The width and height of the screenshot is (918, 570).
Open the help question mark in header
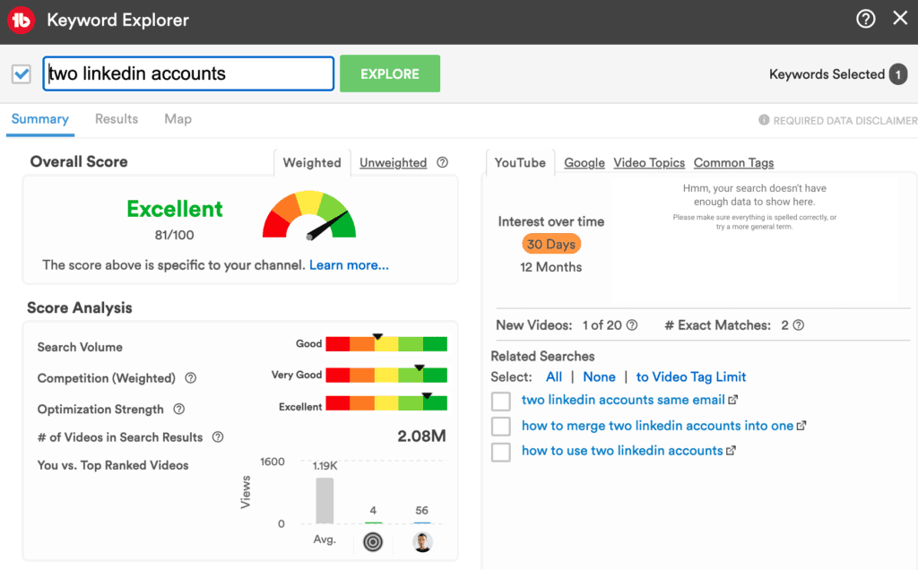(865, 20)
